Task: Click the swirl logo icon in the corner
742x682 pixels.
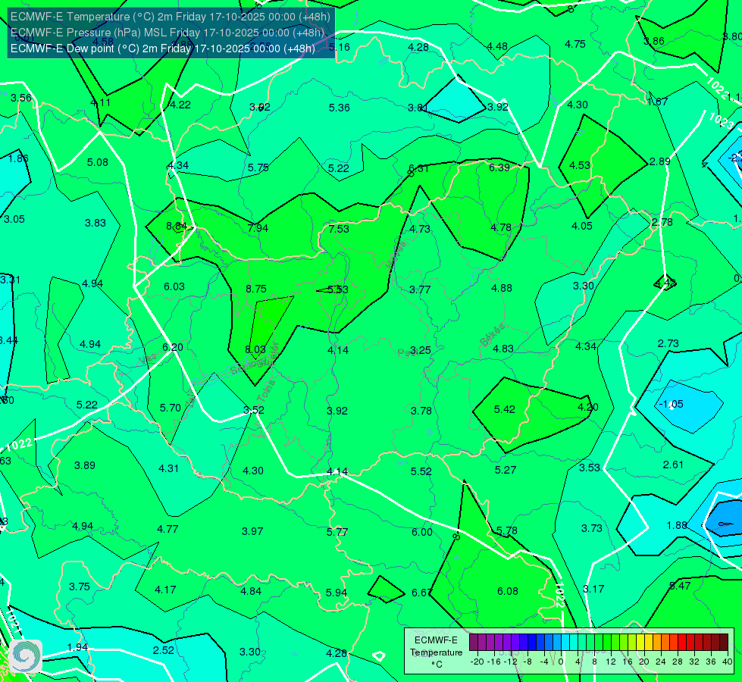Action: pos(26,656)
